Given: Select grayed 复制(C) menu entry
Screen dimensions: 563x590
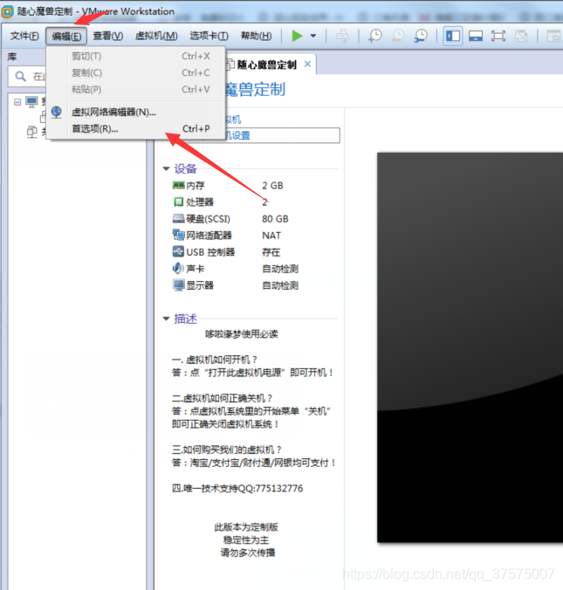Looking at the screenshot, I should (135, 72).
